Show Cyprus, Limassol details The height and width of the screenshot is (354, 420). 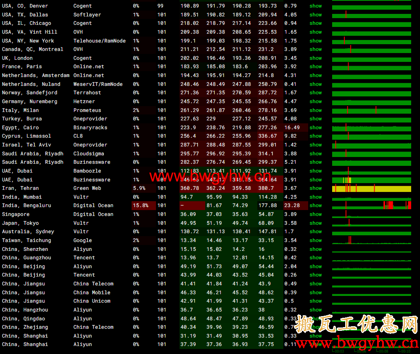coord(316,136)
